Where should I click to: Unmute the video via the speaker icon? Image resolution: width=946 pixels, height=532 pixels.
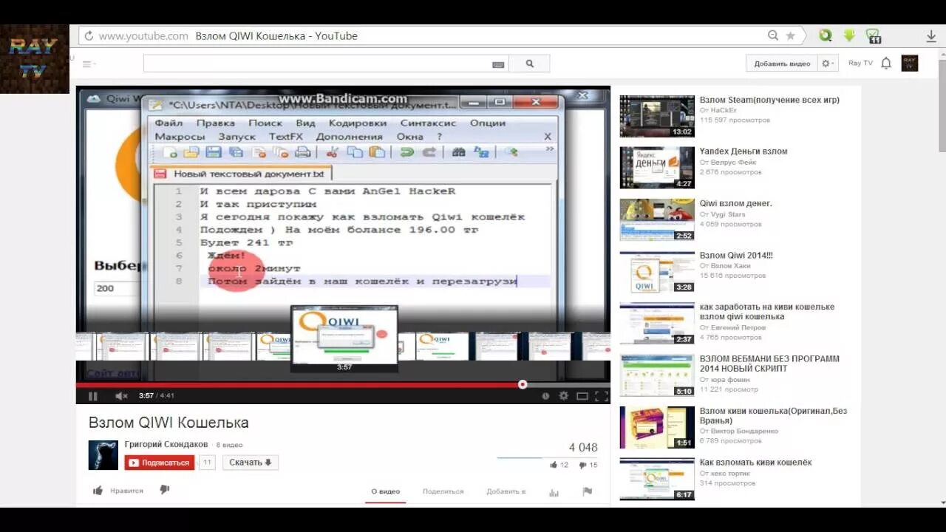121,396
